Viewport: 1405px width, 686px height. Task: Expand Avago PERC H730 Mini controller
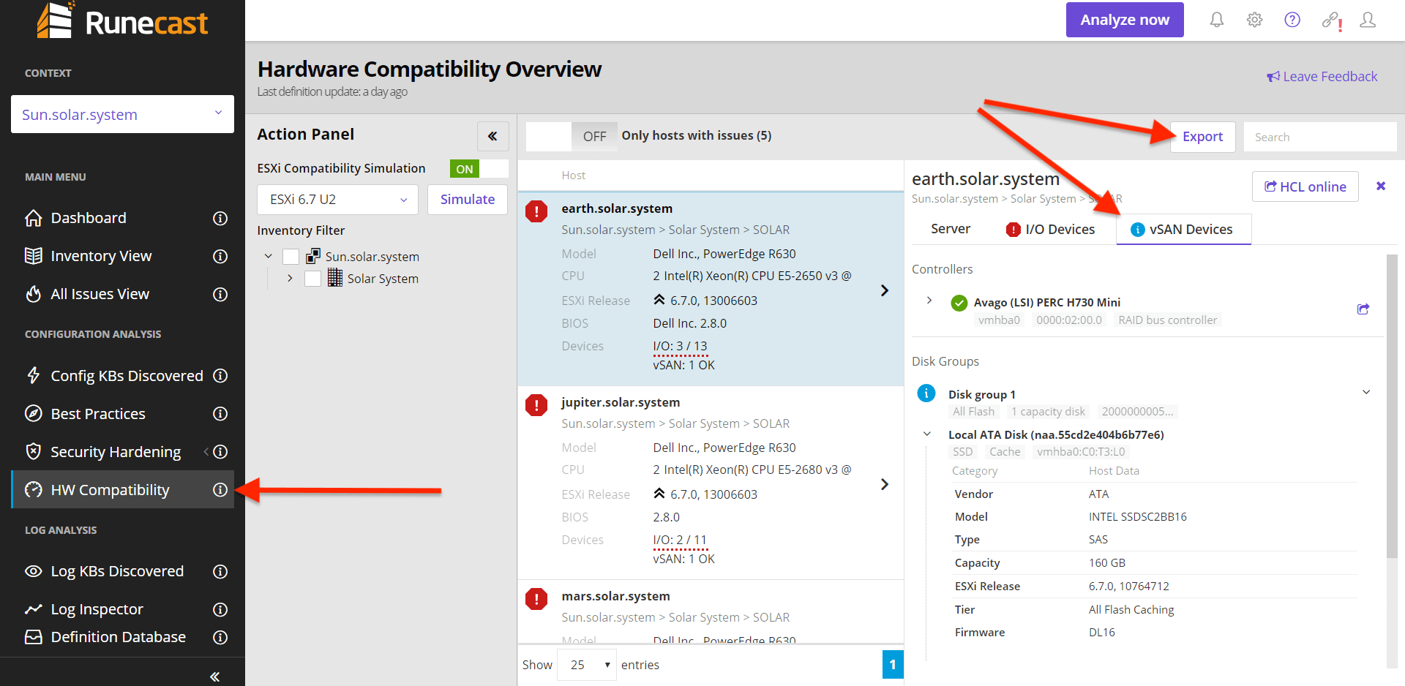929,301
